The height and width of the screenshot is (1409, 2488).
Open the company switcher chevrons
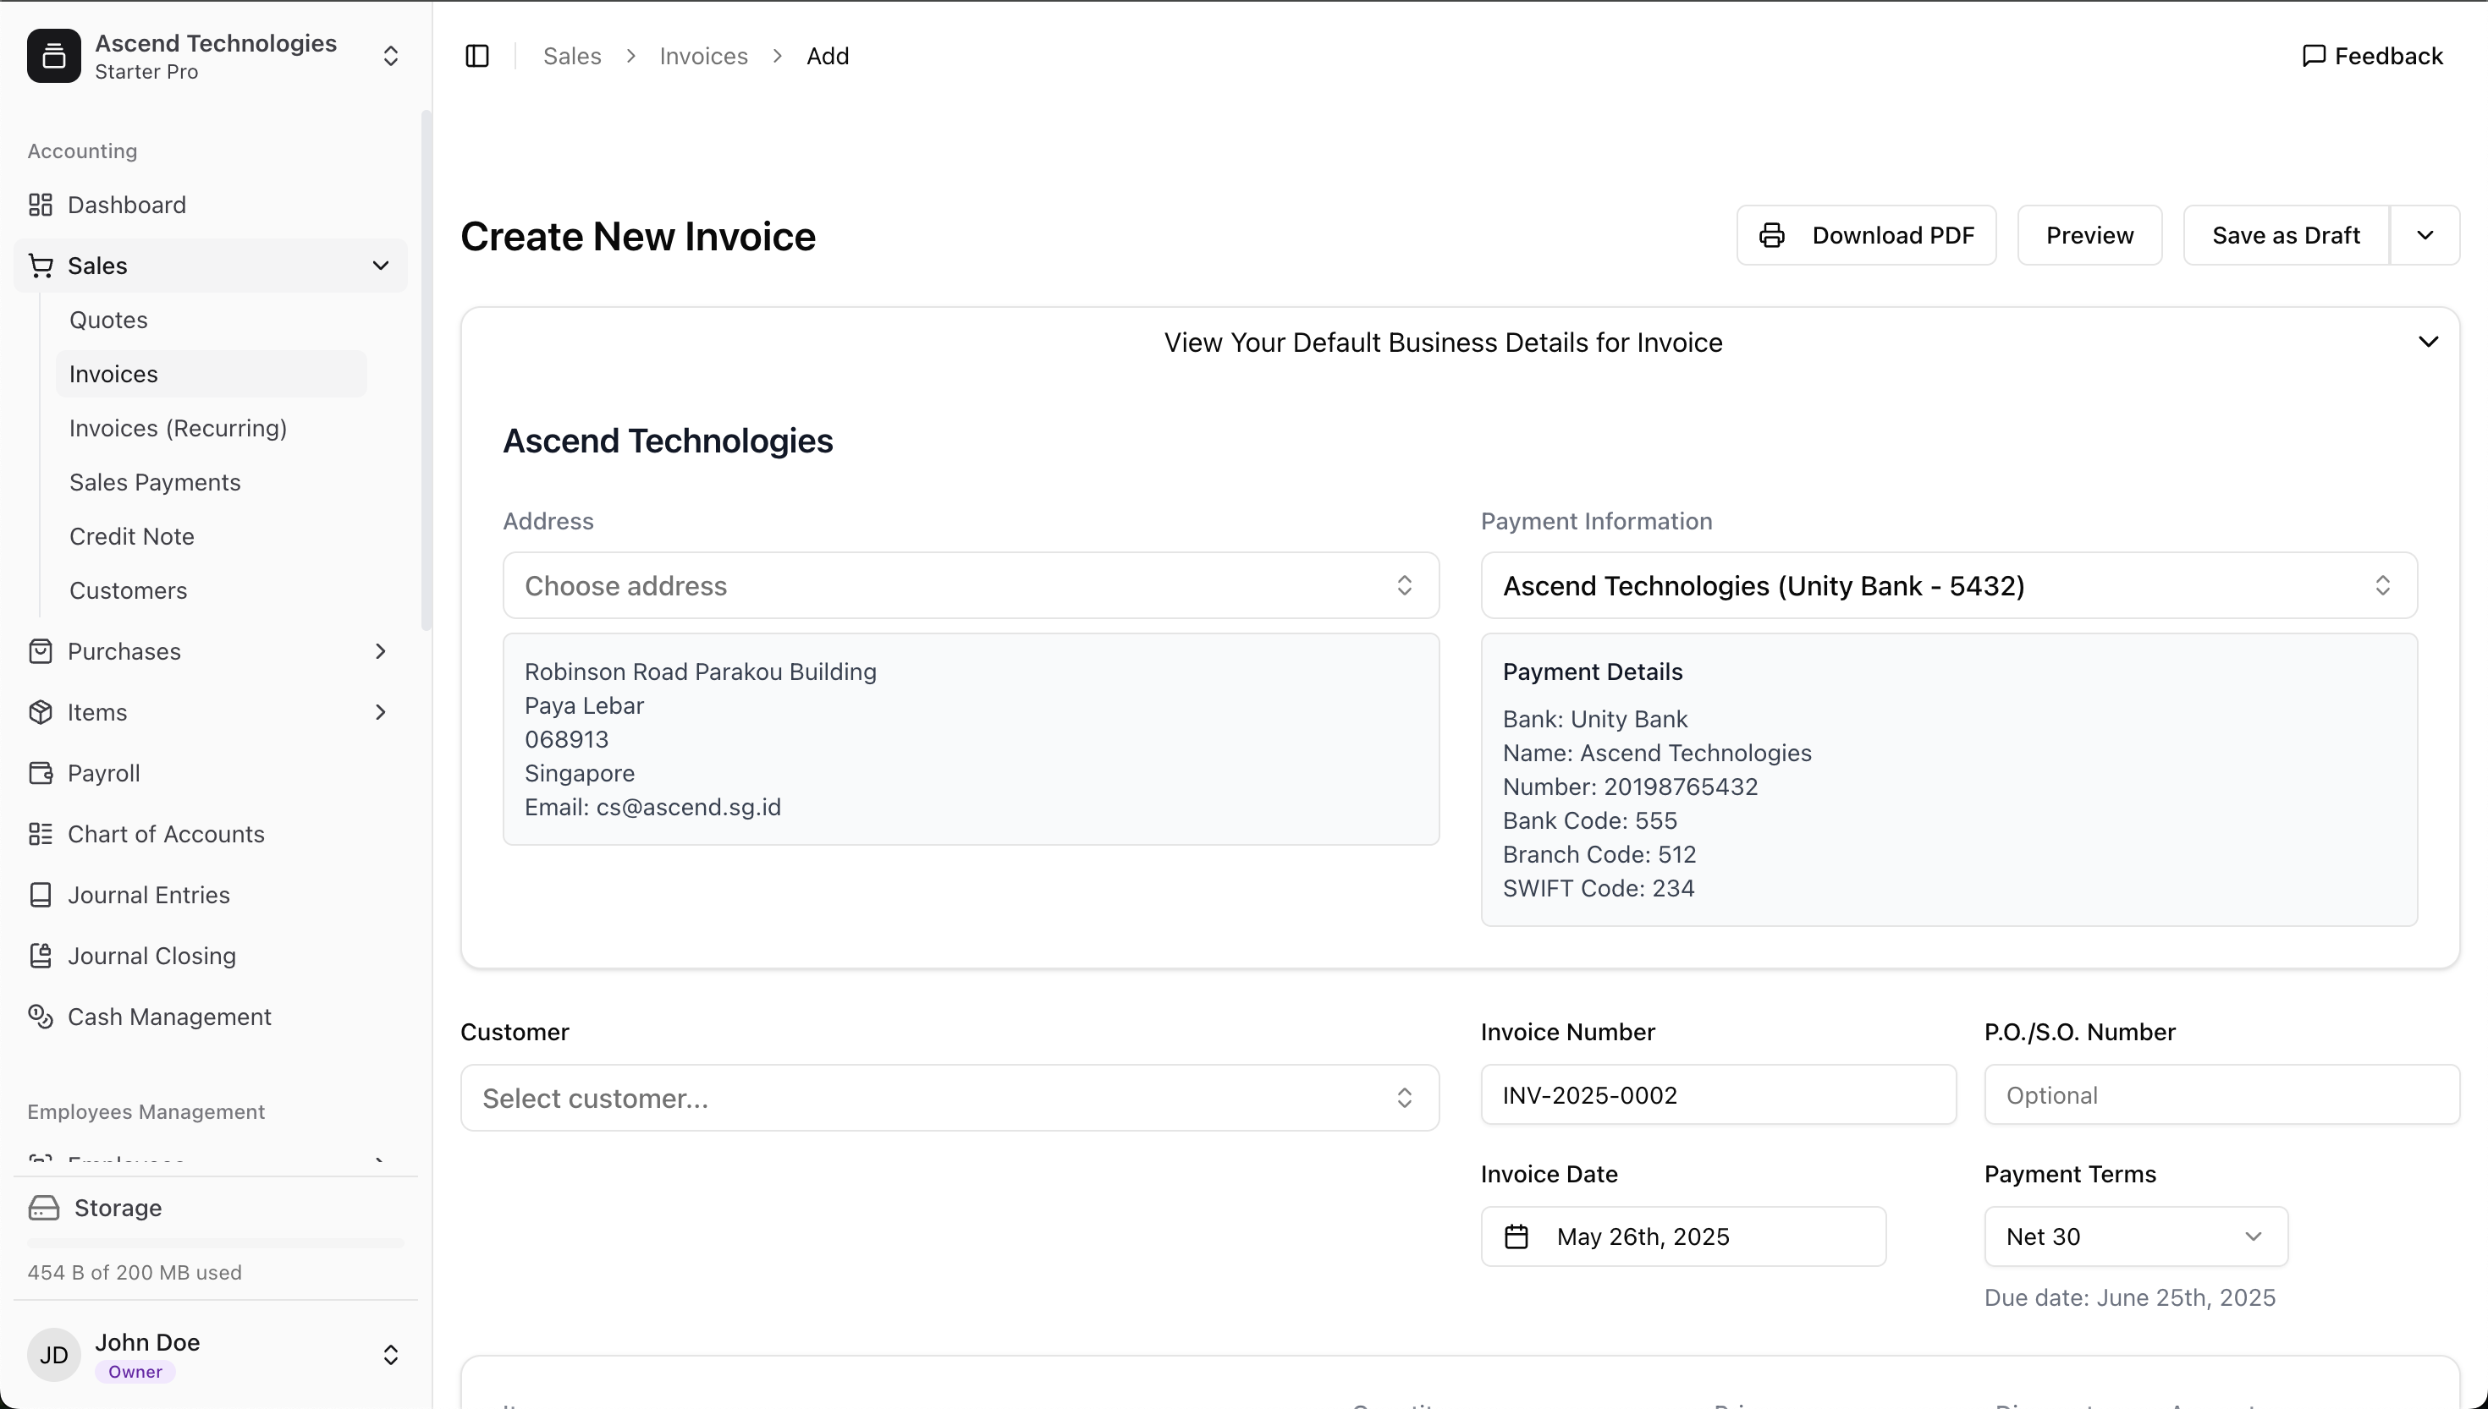[391, 56]
